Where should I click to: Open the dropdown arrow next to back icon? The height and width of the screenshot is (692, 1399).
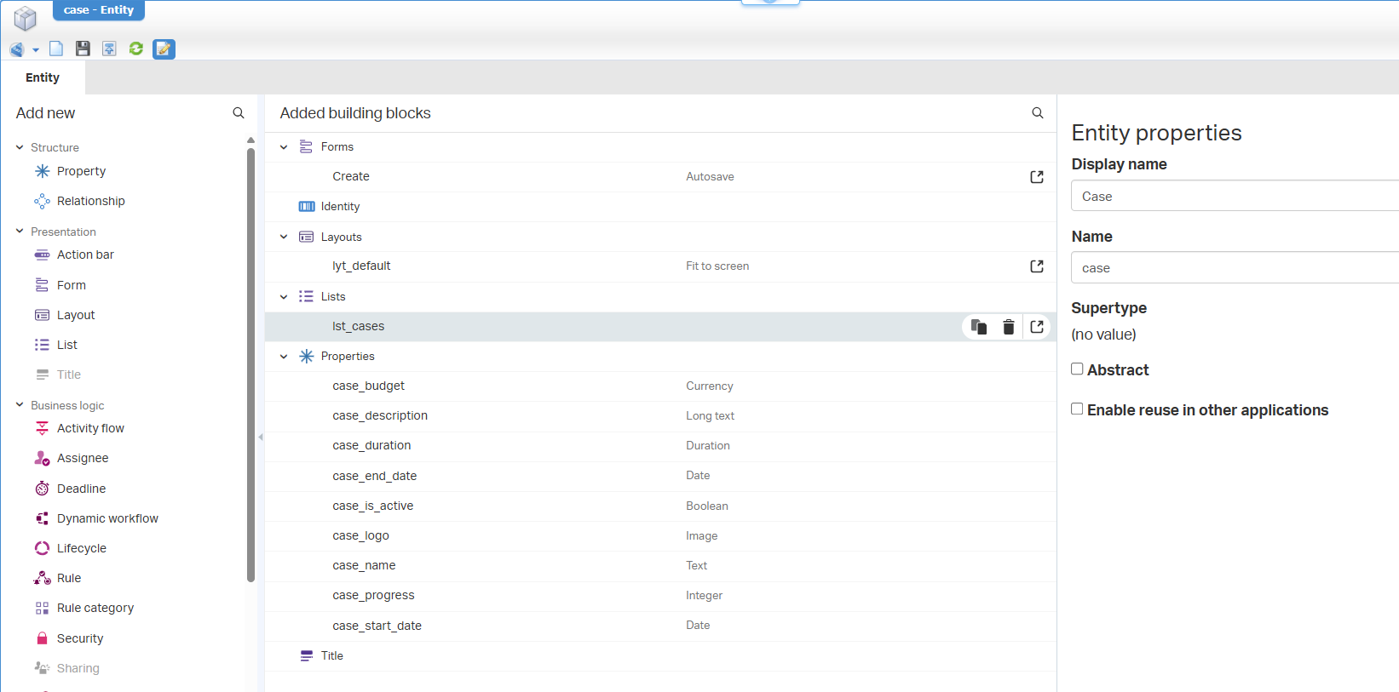point(36,50)
